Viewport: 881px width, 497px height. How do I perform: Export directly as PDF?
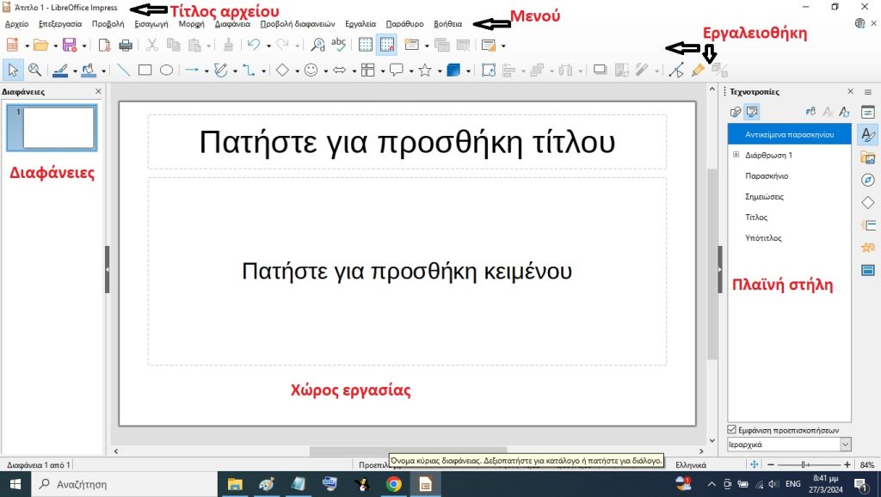pos(104,45)
